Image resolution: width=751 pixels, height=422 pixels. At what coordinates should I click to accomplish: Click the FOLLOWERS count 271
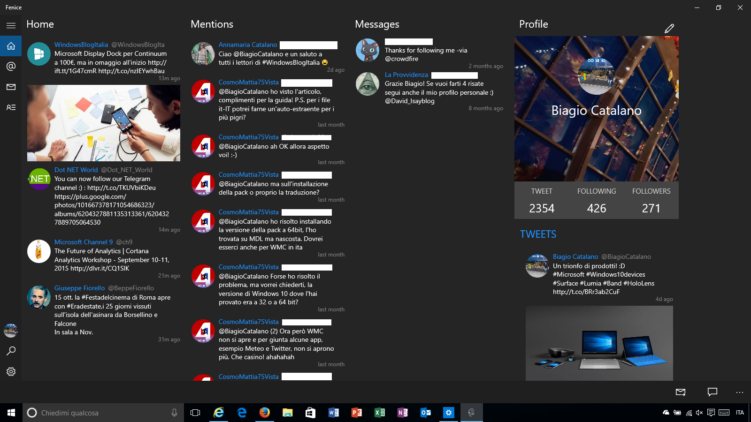tap(651, 208)
